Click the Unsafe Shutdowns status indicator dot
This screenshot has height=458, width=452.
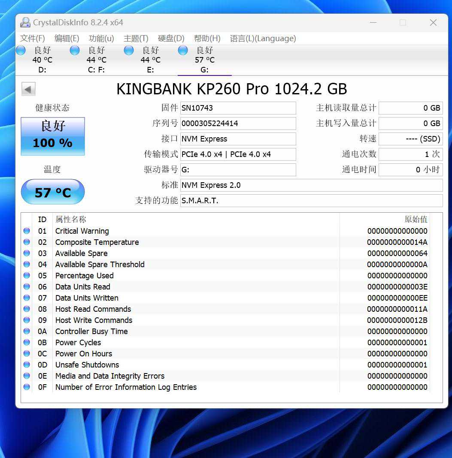[27, 365]
